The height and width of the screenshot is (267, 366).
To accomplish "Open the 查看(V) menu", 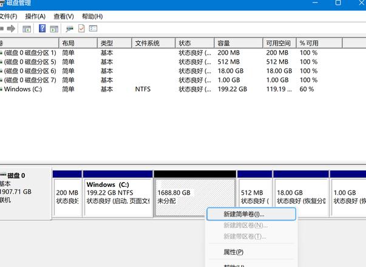I will click(x=64, y=16).
